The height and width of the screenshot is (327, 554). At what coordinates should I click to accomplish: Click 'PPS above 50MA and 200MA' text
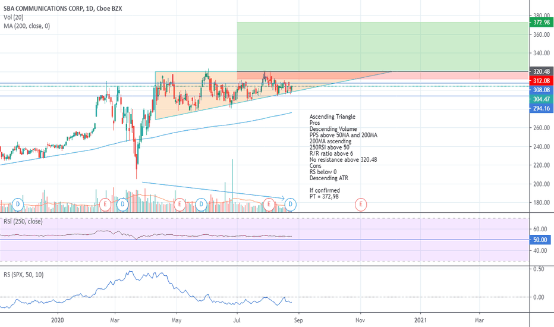344,135
